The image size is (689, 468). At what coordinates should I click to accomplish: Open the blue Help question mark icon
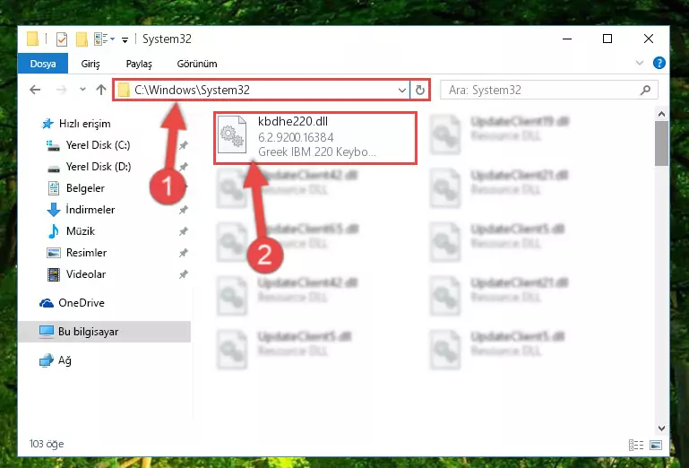pyautogui.click(x=659, y=63)
